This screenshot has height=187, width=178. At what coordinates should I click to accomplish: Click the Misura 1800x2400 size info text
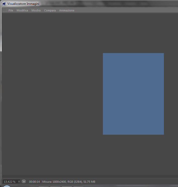69,182
